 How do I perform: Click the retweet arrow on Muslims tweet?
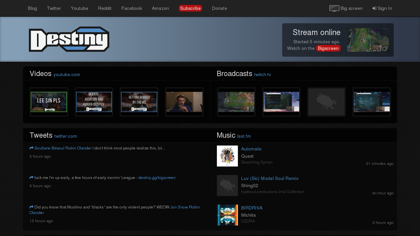click(x=31, y=207)
